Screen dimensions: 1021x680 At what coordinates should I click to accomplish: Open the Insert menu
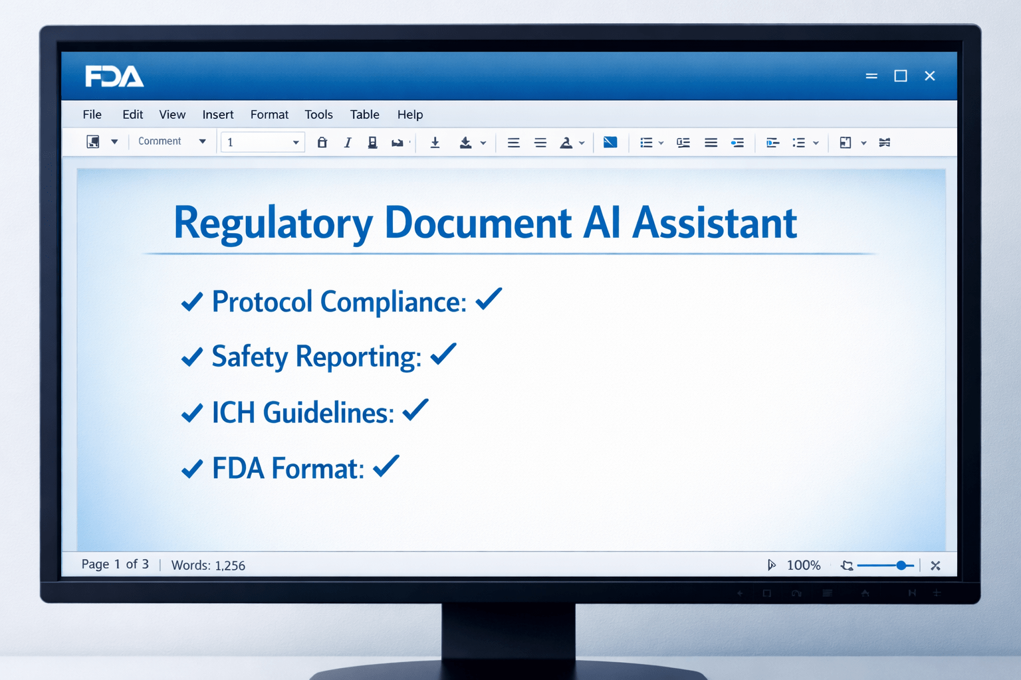tap(217, 115)
